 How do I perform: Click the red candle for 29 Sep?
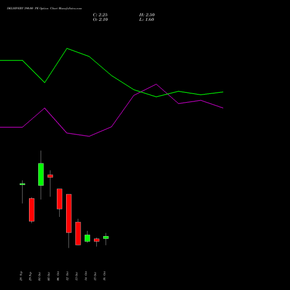click(x=32, y=210)
